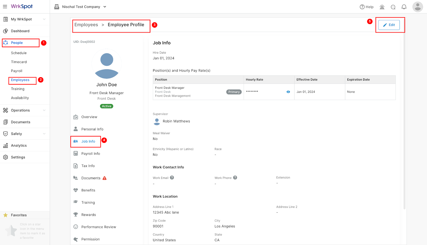Open the chat messages icon
This screenshot has height=245, width=427.
(x=393, y=7)
